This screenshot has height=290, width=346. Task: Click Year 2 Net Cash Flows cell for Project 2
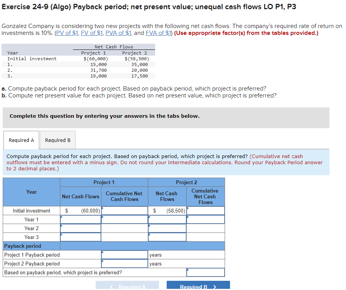click(x=167, y=228)
